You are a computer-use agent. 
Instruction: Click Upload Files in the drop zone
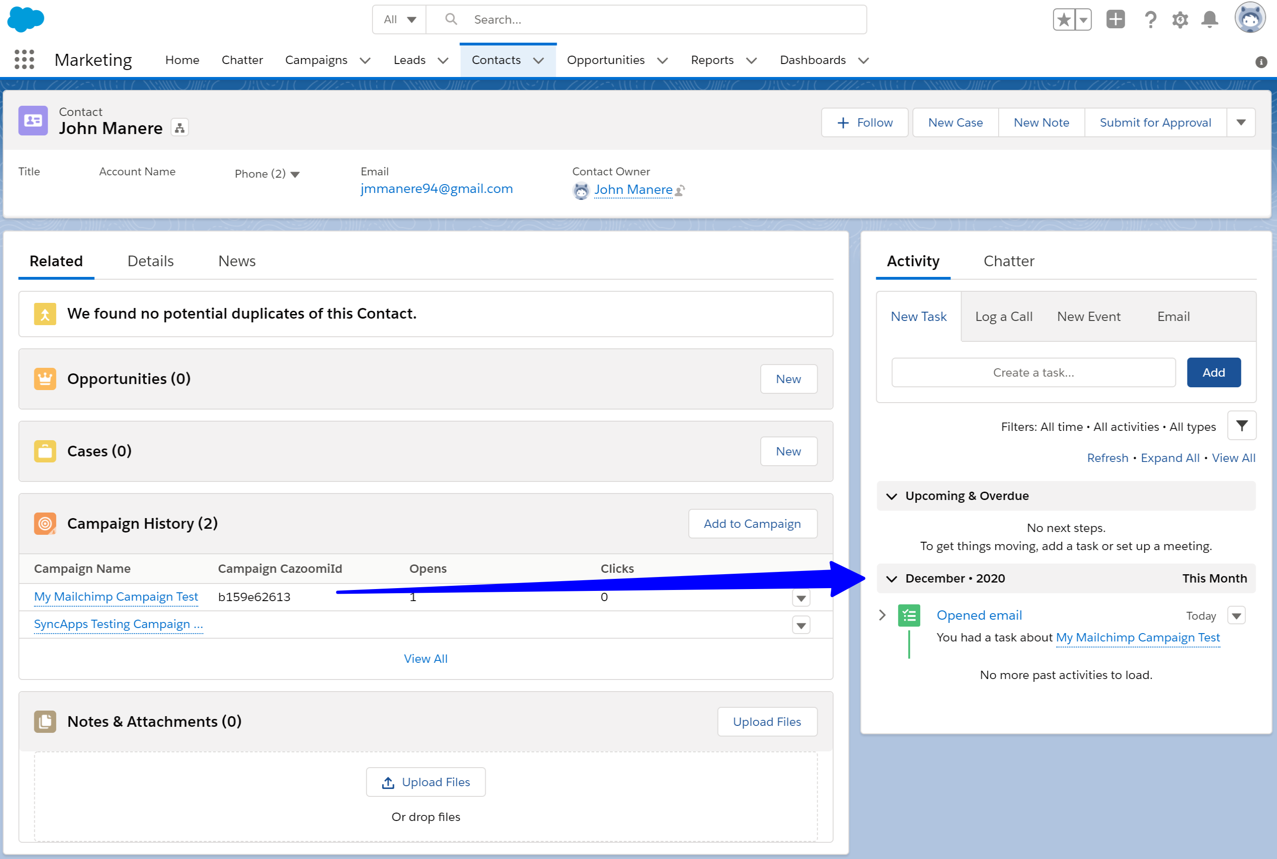(x=426, y=782)
